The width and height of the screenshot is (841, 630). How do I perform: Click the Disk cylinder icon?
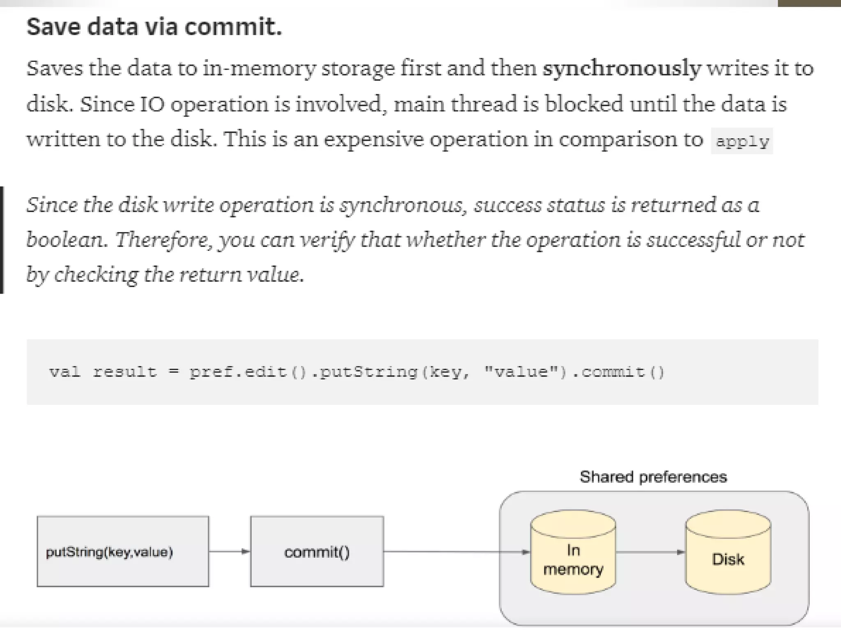click(728, 552)
